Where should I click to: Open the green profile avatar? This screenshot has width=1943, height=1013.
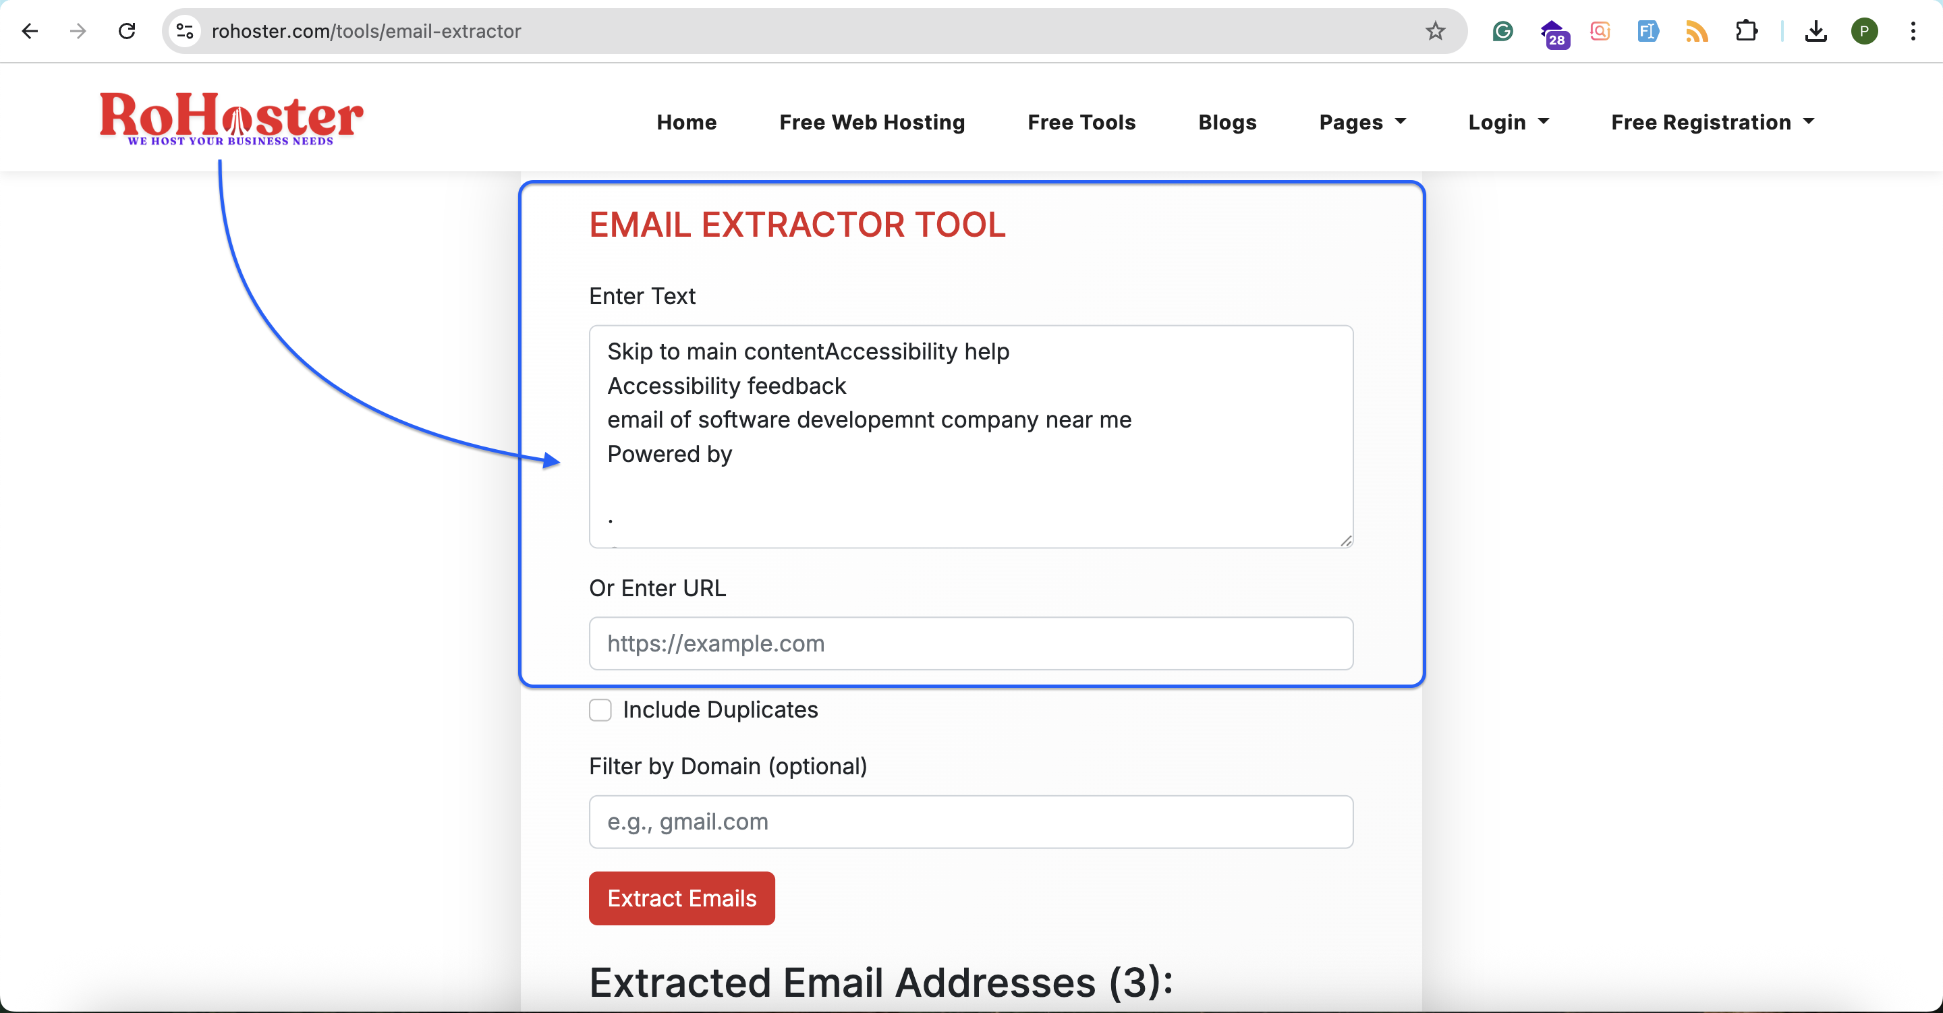coord(1864,31)
